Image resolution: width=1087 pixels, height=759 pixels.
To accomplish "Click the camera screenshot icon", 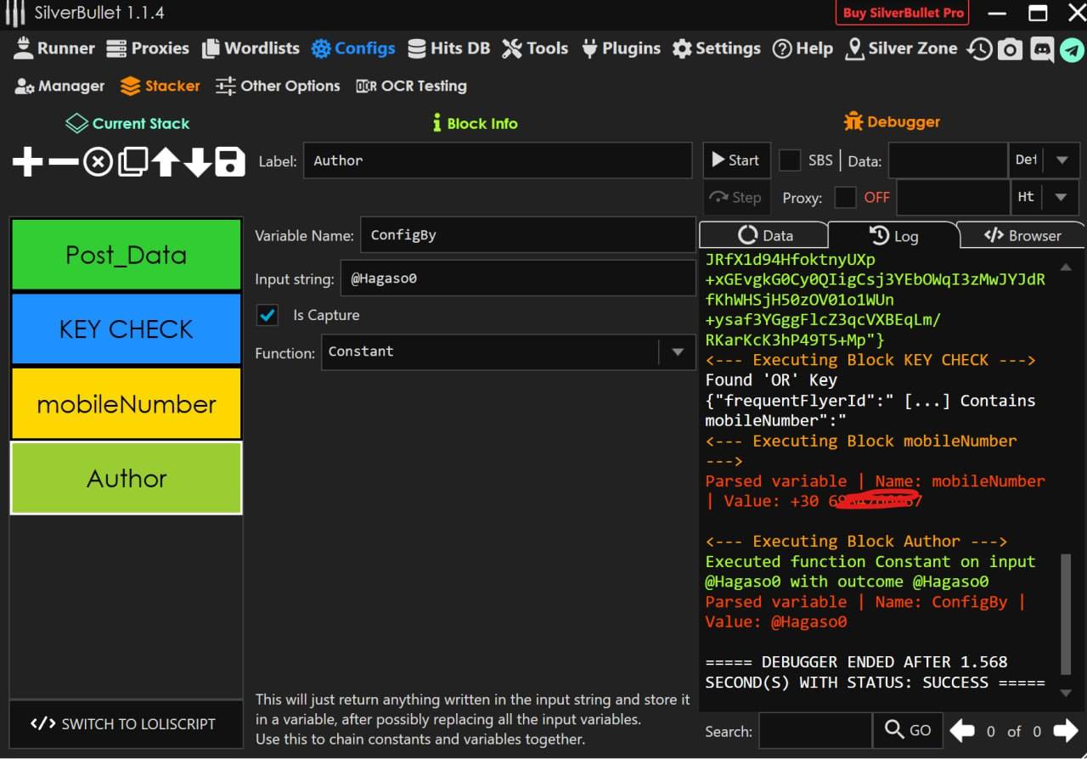I will [x=1010, y=49].
